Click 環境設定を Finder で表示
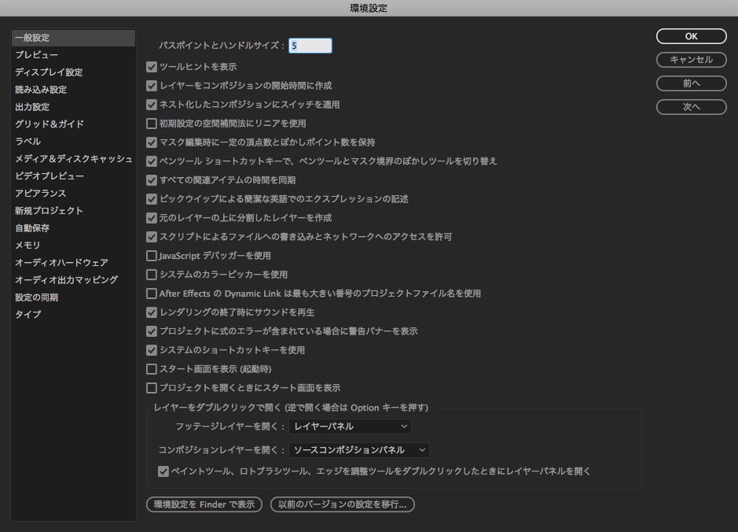The width and height of the screenshot is (738, 532). coord(204,504)
